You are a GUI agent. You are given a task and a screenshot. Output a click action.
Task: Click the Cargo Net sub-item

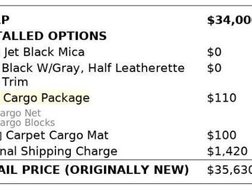click(x=20, y=113)
